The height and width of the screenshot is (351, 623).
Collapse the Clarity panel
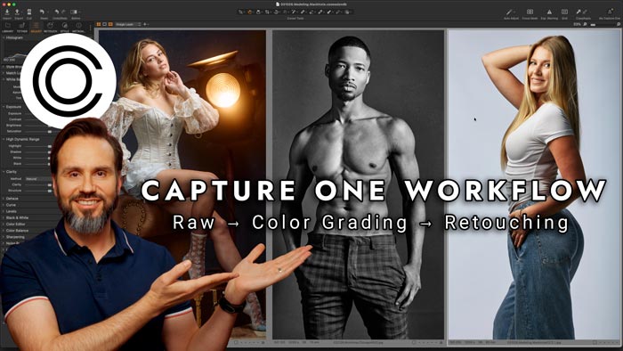pyautogui.click(x=4, y=171)
